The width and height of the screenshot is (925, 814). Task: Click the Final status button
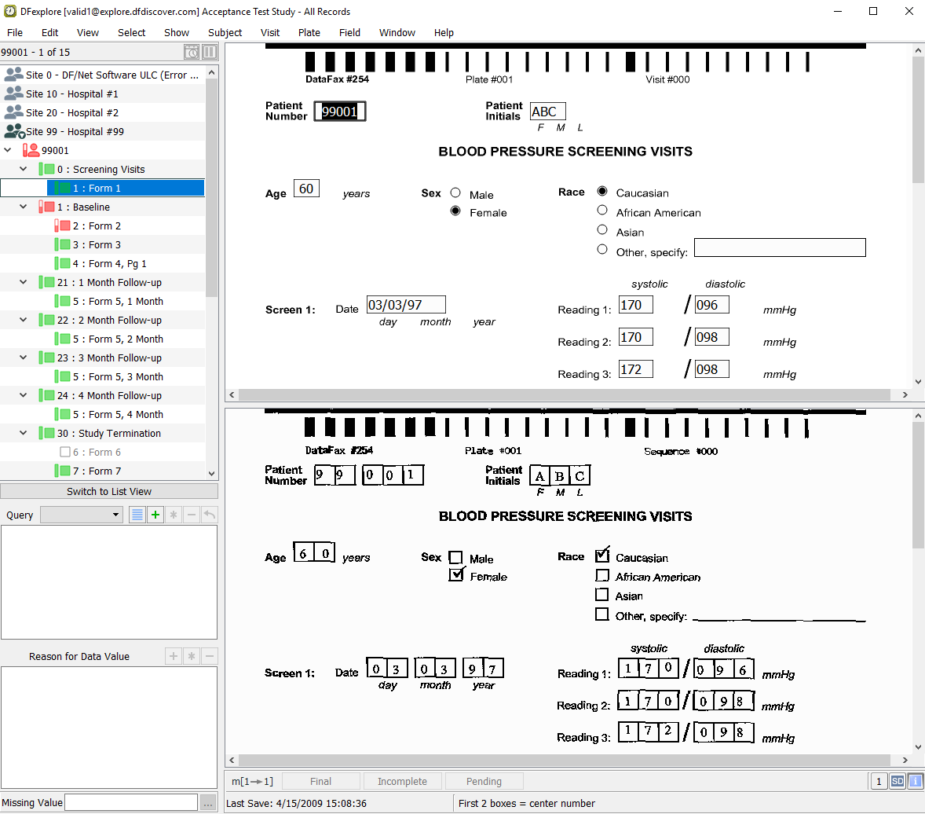(320, 781)
